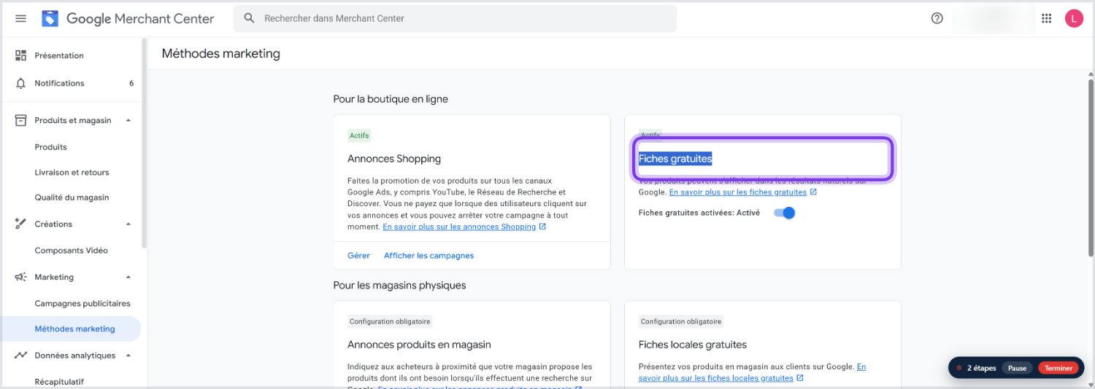Click the Créations wand icon
The height and width of the screenshot is (389, 1095).
(21, 224)
